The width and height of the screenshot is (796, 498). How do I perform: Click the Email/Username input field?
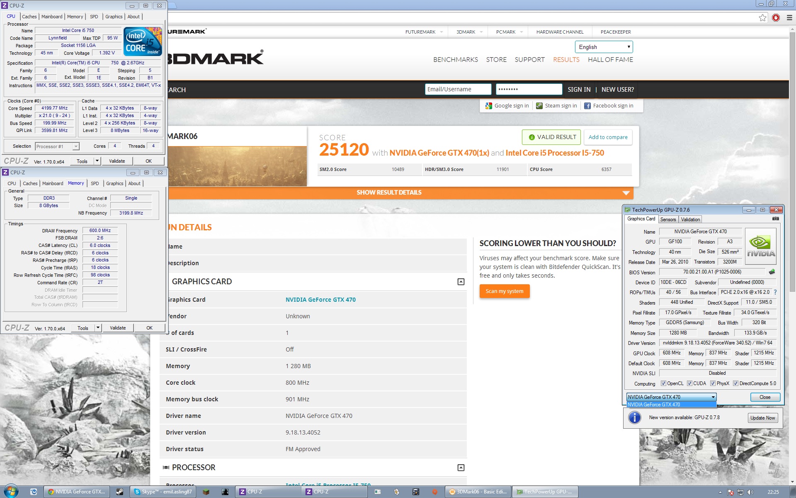tap(458, 89)
